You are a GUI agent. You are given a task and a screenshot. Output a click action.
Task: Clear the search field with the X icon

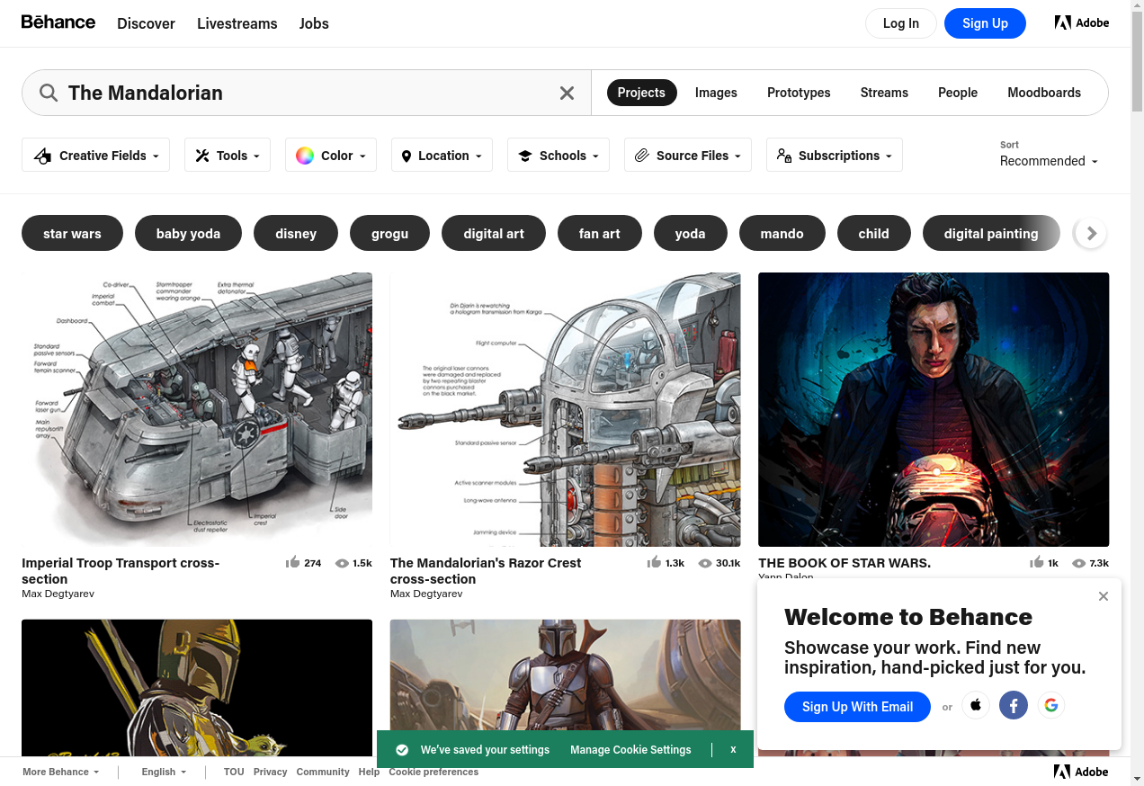567,93
